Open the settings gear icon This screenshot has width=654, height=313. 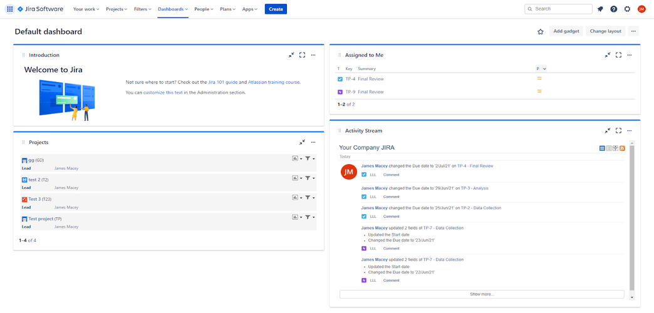click(627, 9)
